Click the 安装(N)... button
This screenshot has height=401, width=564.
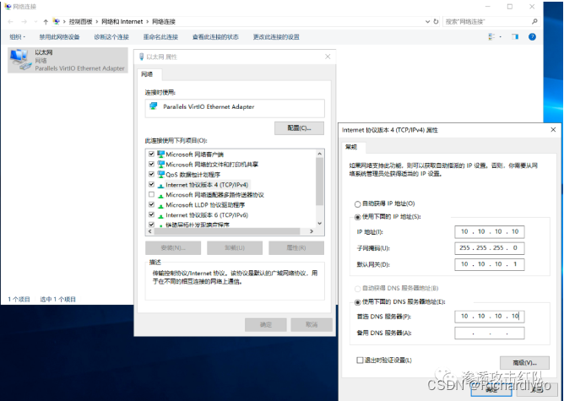point(173,248)
